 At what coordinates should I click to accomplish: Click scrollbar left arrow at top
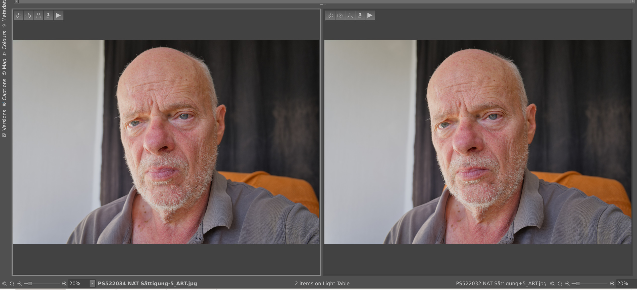click(17, 1)
